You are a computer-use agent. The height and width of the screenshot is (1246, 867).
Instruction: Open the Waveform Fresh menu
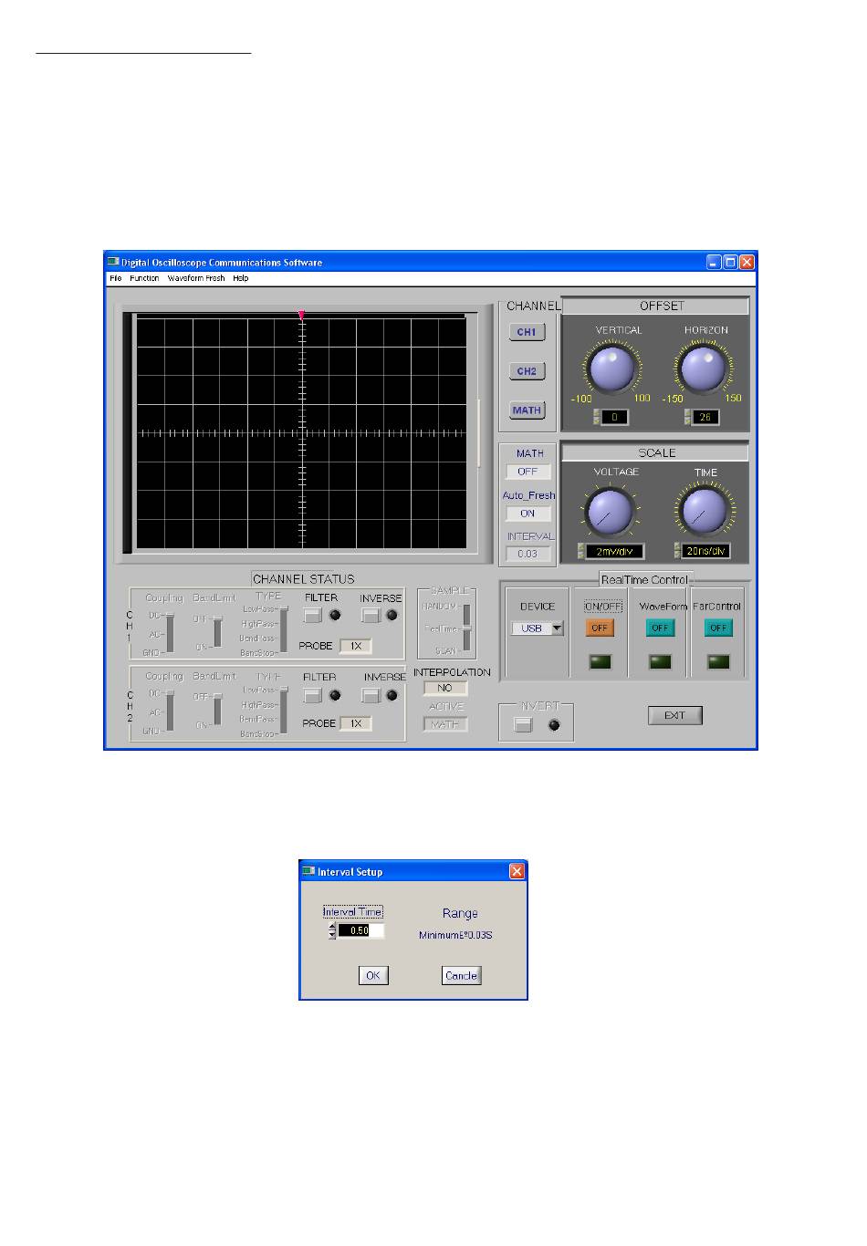point(195,278)
